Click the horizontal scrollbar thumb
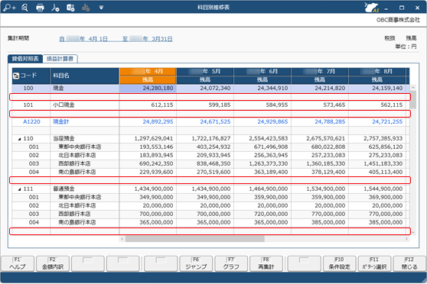 [x=194, y=239]
